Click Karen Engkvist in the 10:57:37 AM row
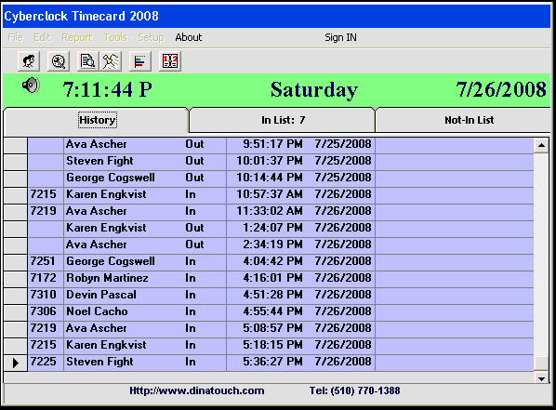This screenshot has height=410, width=556. (106, 194)
